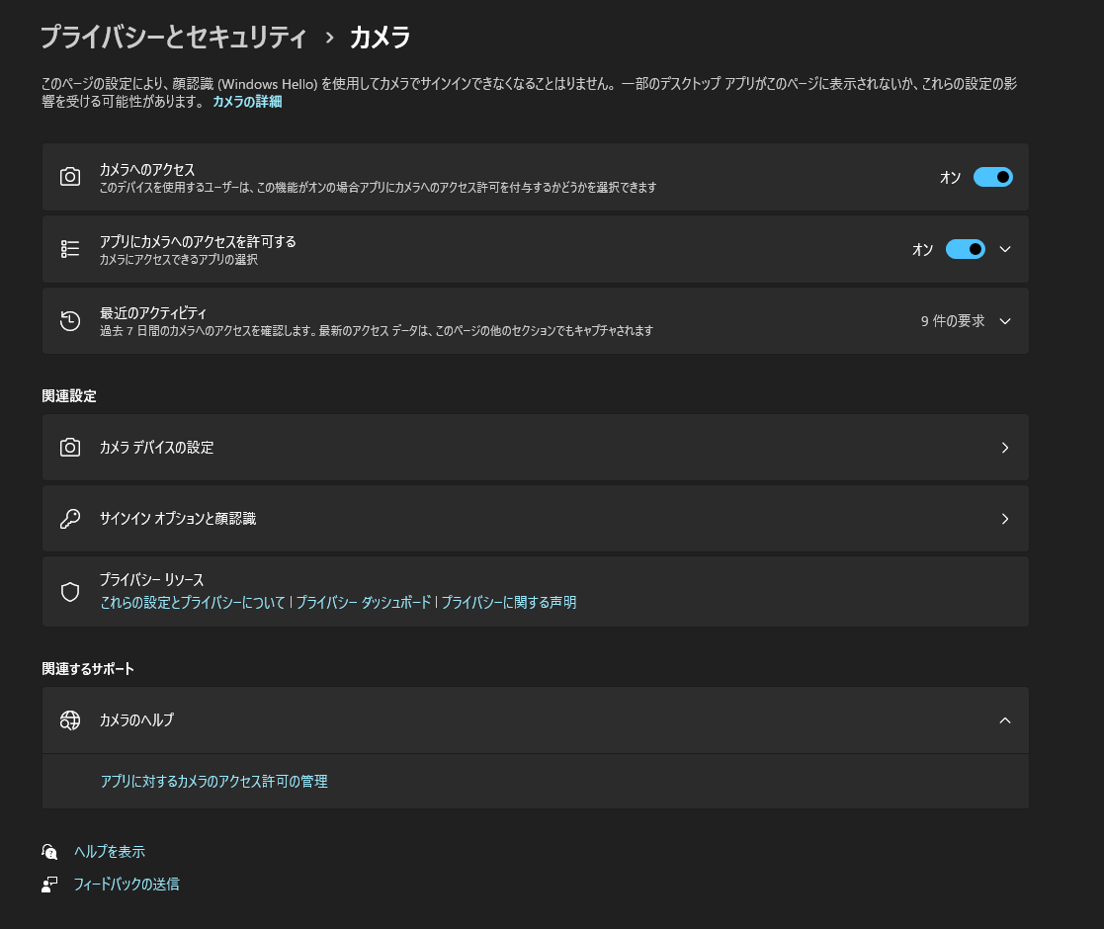
Task: Click the カメラのヘルプ label
Action: pyautogui.click(x=136, y=719)
